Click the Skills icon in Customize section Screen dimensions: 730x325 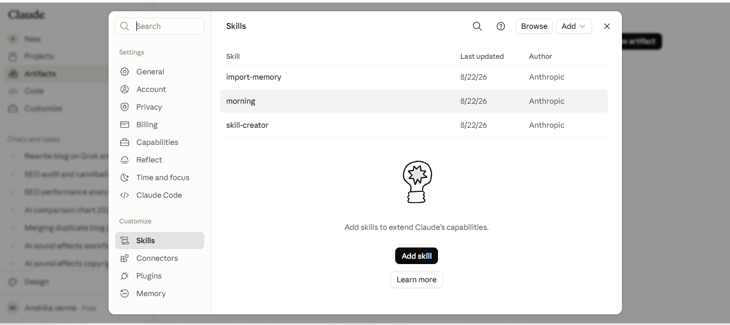coord(125,241)
